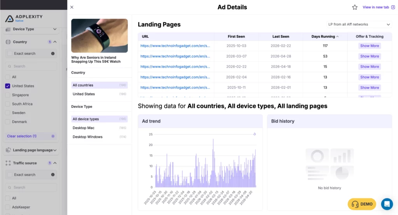This screenshot has width=398, height=215.
Task: Select Desktop Windows device type
Action: click(99, 136)
